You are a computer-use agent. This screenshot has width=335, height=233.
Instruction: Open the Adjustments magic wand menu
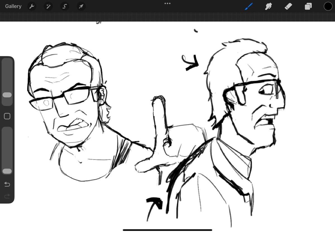coord(48,6)
